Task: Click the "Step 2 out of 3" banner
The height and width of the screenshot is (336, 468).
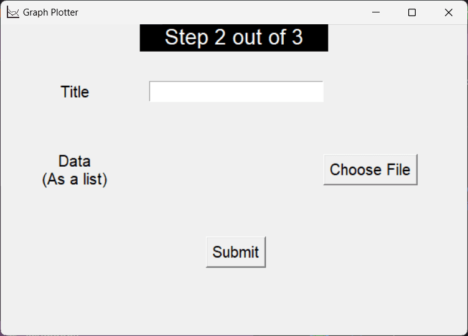Action: (x=234, y=38)
